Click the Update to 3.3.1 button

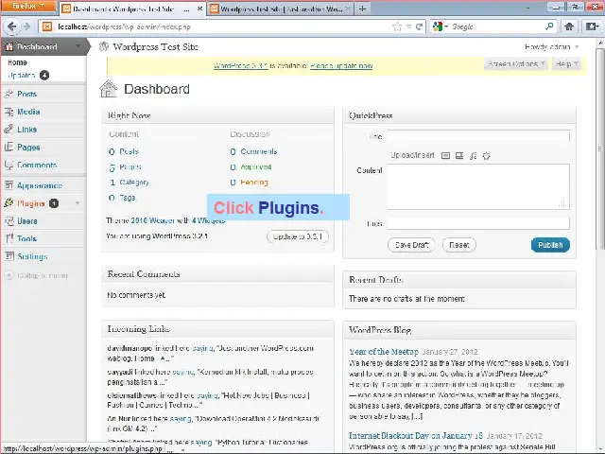298,236
